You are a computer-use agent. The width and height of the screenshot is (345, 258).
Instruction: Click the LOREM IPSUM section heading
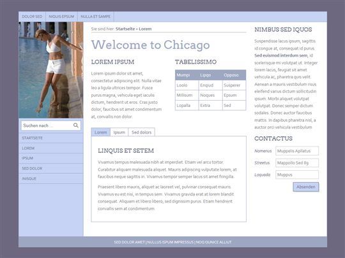(x=112, y=62)
